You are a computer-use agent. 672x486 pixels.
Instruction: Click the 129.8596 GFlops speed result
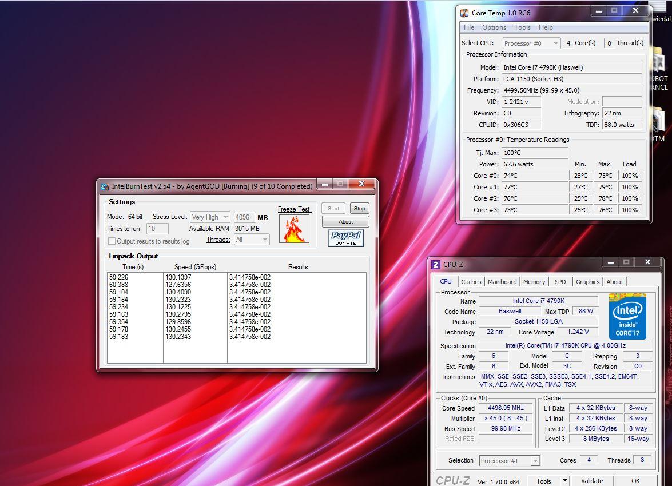coord(178,322)
